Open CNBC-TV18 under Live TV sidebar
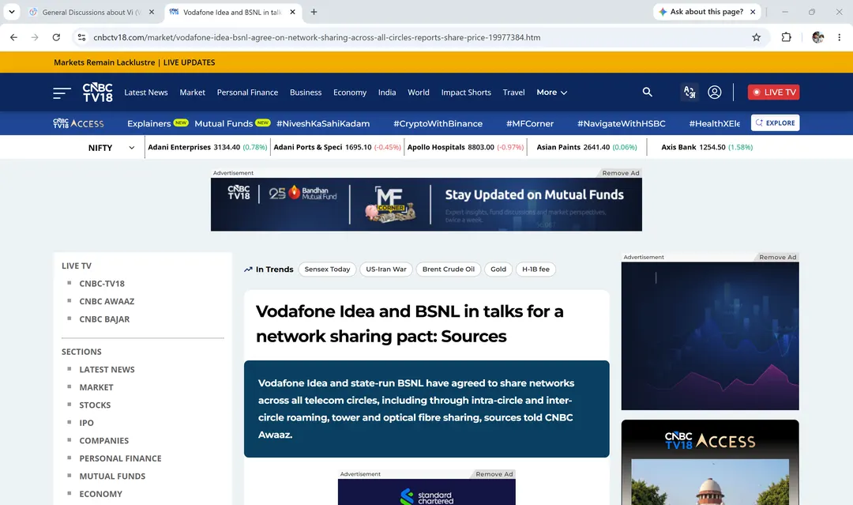Screen dimensions: 853x505 click(x=102, y=284)
